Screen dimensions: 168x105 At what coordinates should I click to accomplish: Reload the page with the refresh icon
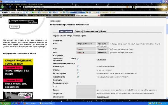10,7
